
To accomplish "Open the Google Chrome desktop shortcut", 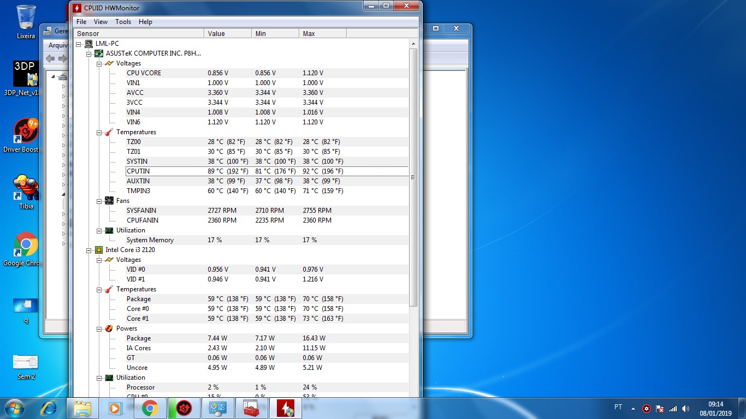I will coord(26,249).
